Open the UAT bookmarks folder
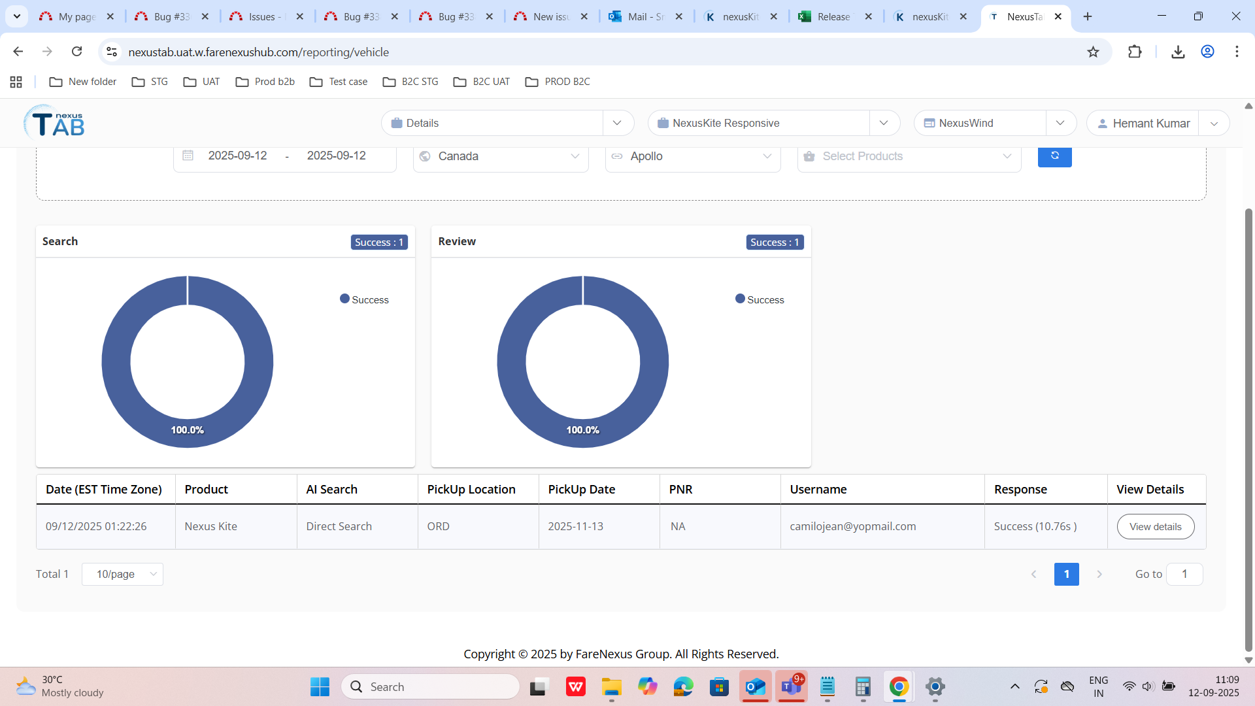Viewport: 1255px width, 706px height. pos(201,82)
